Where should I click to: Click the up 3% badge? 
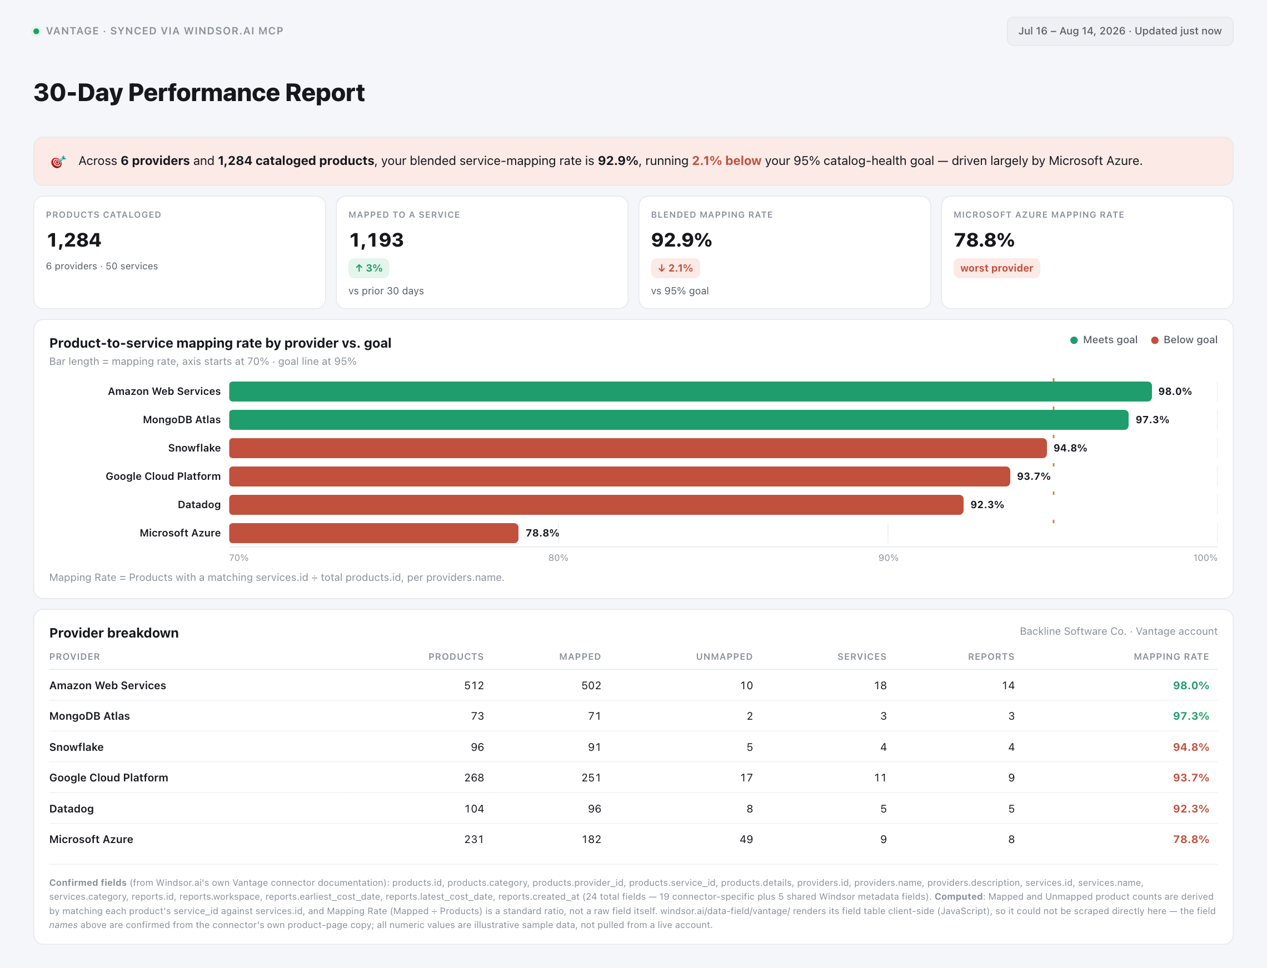(368, 268)
